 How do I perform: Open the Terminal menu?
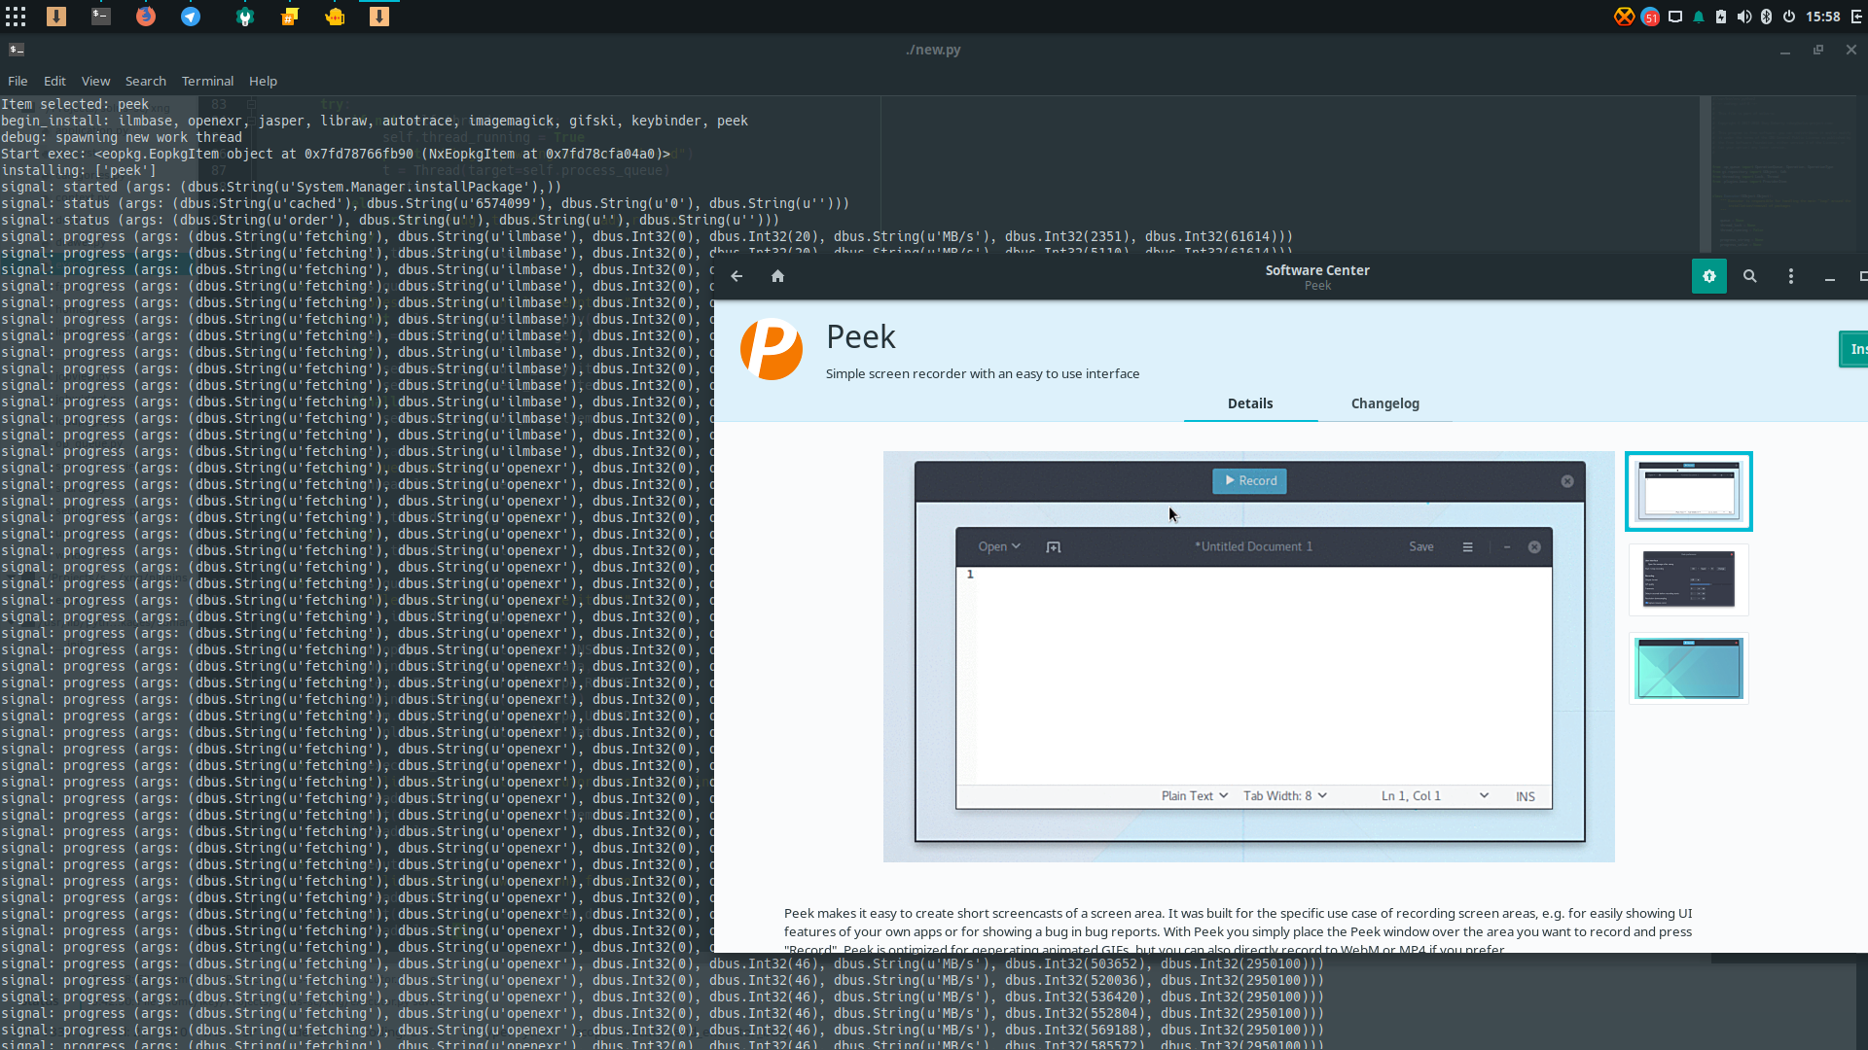tap(207, 81)
